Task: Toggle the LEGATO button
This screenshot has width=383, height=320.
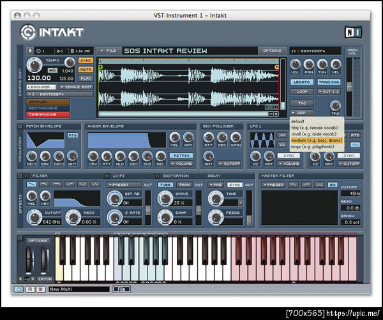Action: coord(302,82)
